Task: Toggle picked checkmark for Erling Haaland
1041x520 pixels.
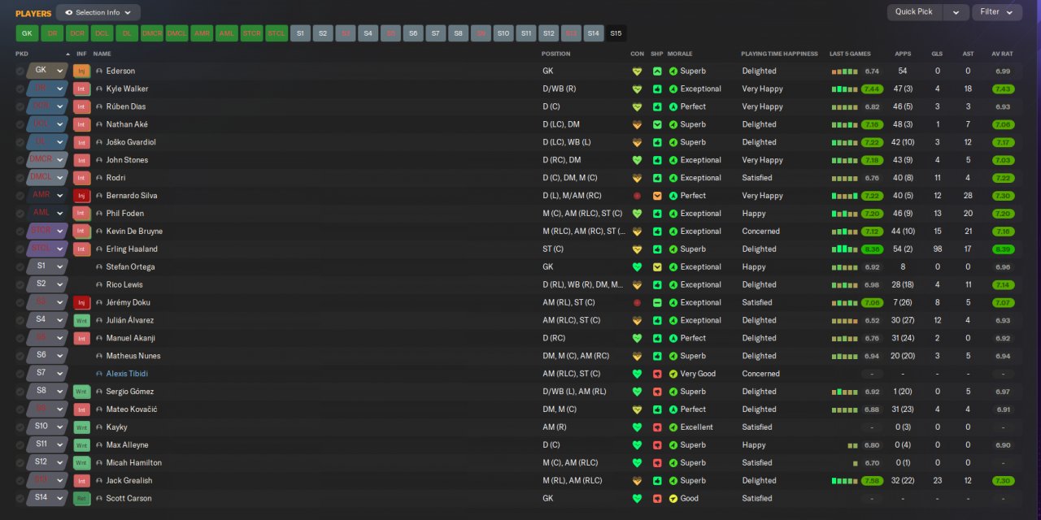Action: pyautogui.click(x=20, y=249)
